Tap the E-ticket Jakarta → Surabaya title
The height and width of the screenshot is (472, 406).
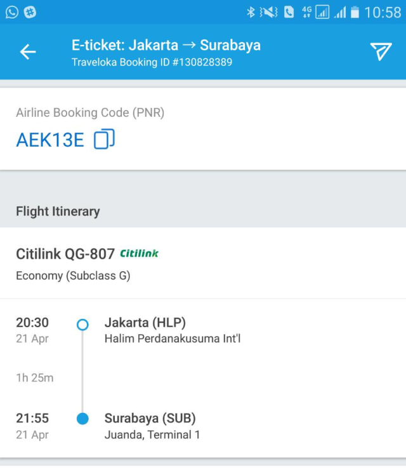(x=166, y=45)
